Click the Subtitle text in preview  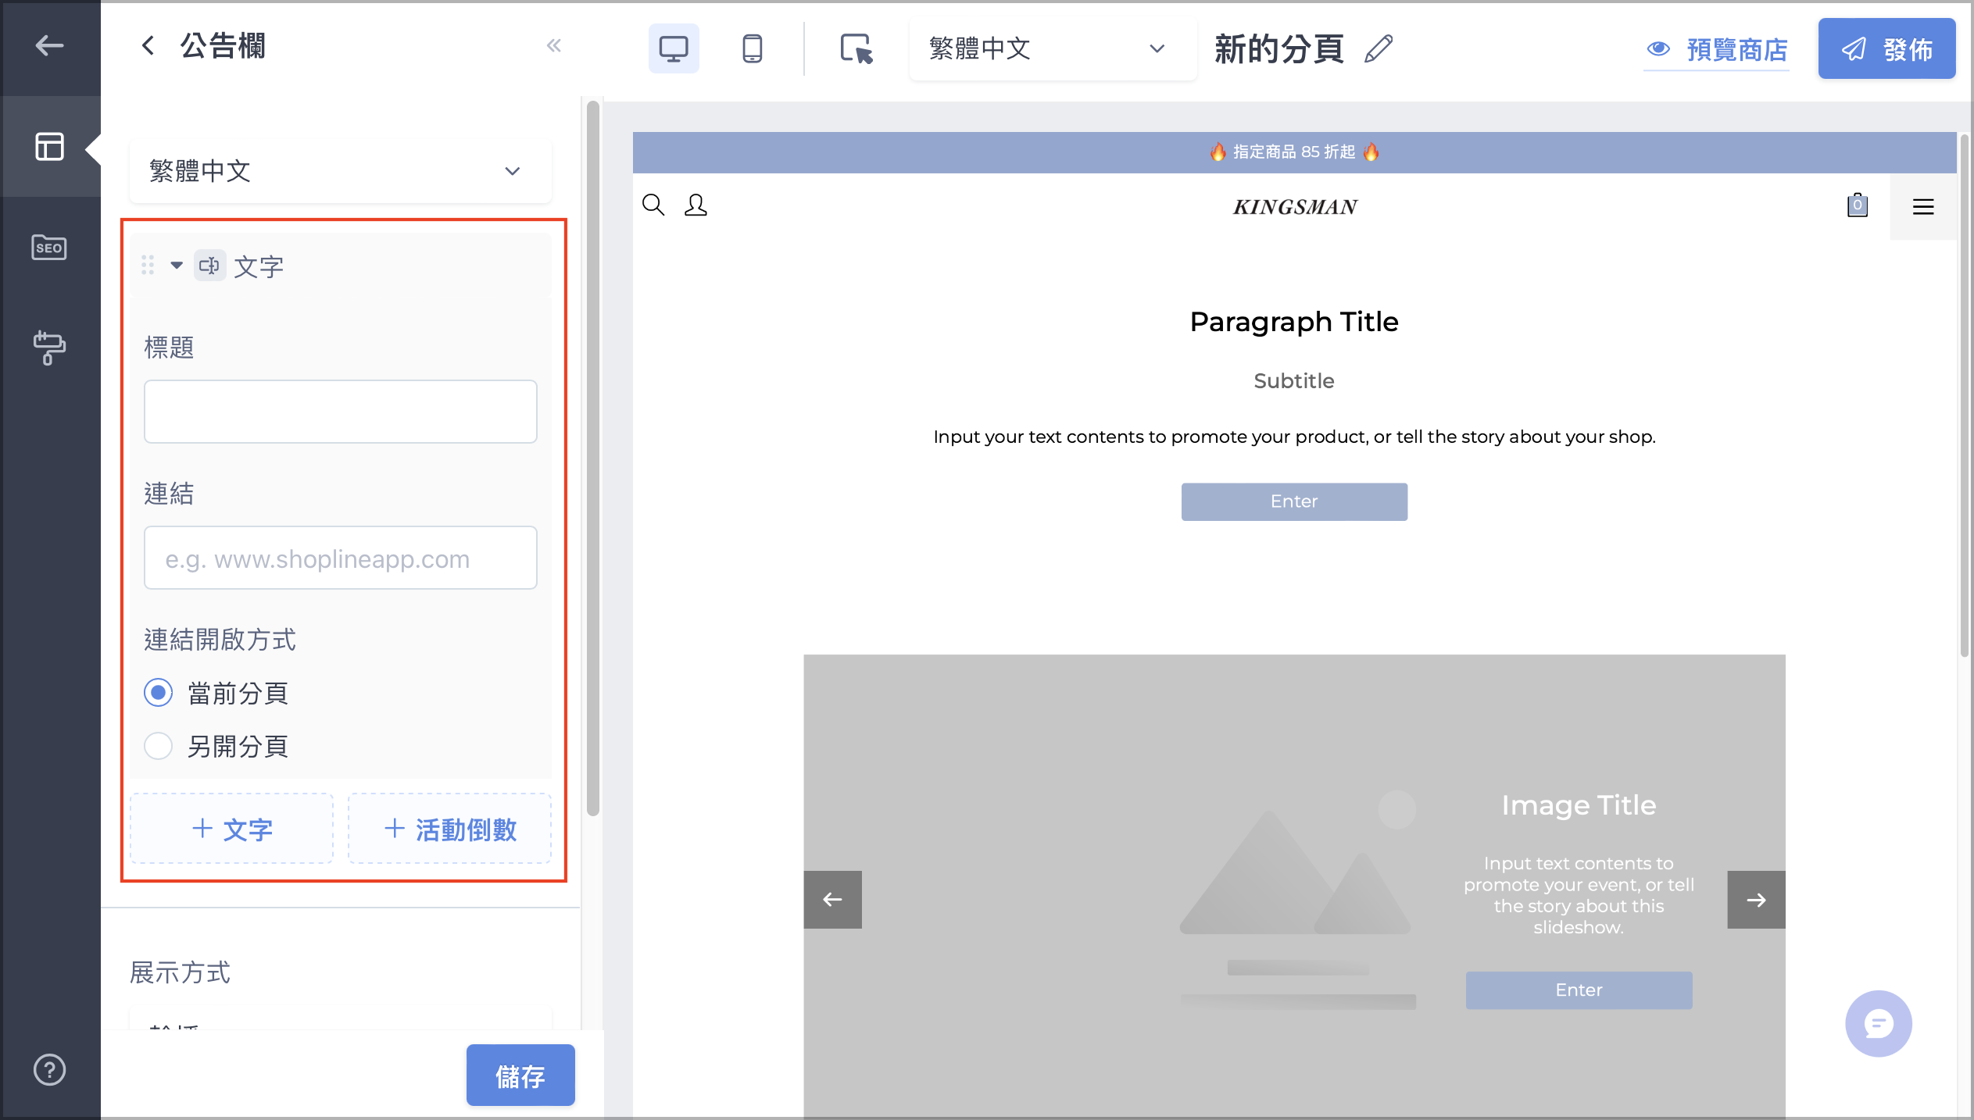1294,381
